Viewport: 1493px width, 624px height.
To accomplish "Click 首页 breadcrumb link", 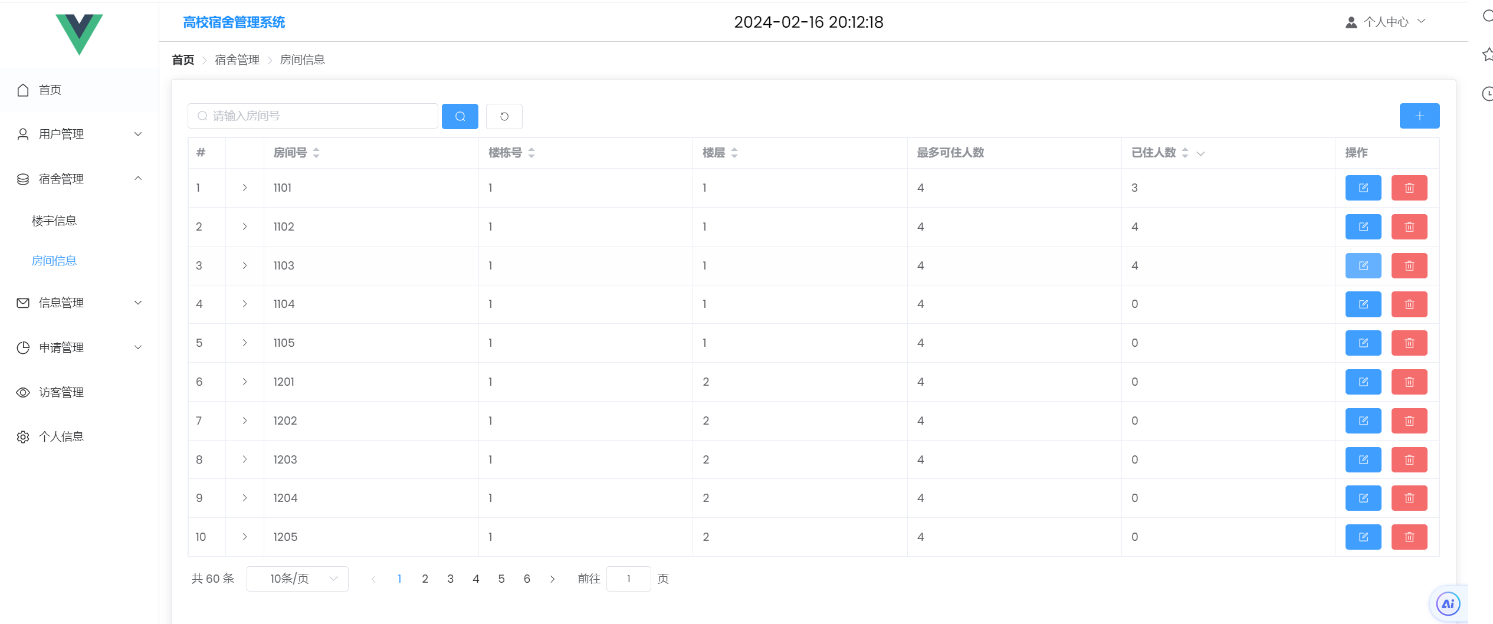I will coord(183,60).
